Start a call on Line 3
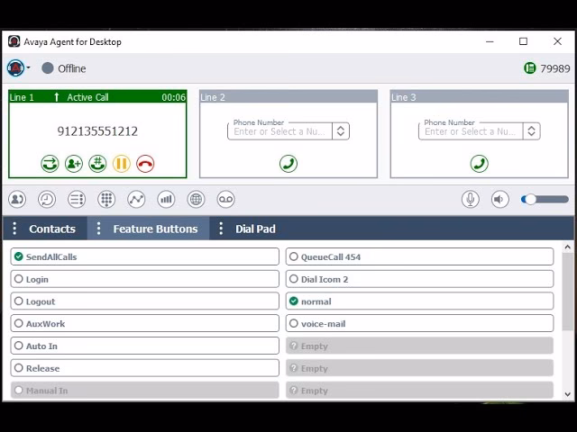The image size is (577, 432). [479, 164]
